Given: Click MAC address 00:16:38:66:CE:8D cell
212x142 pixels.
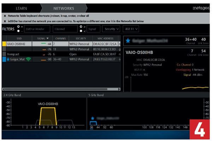Looking at the screenshot, I should pyautogui.click(x=105, y=49).
